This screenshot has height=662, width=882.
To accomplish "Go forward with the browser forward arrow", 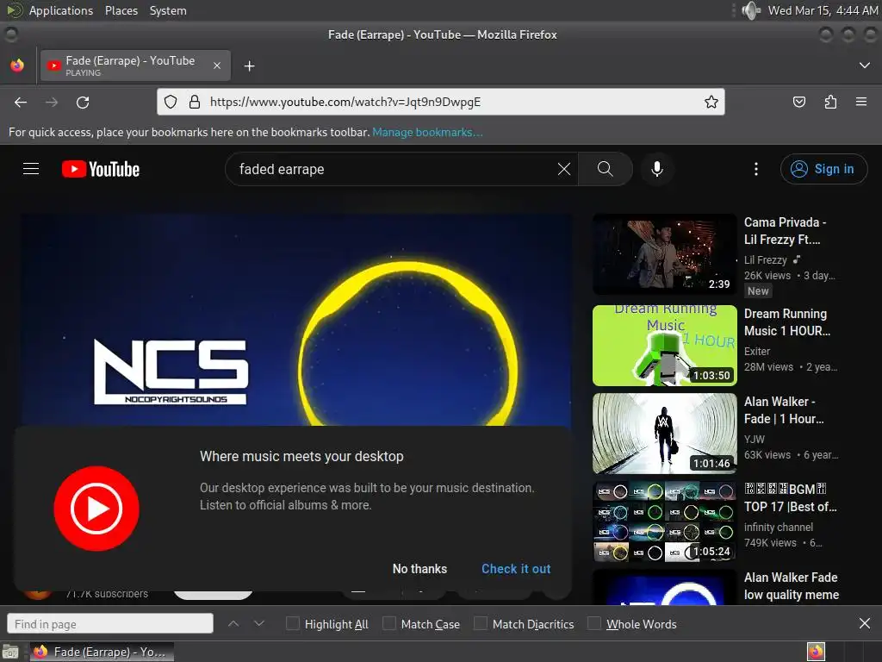I will click(52, 102).
